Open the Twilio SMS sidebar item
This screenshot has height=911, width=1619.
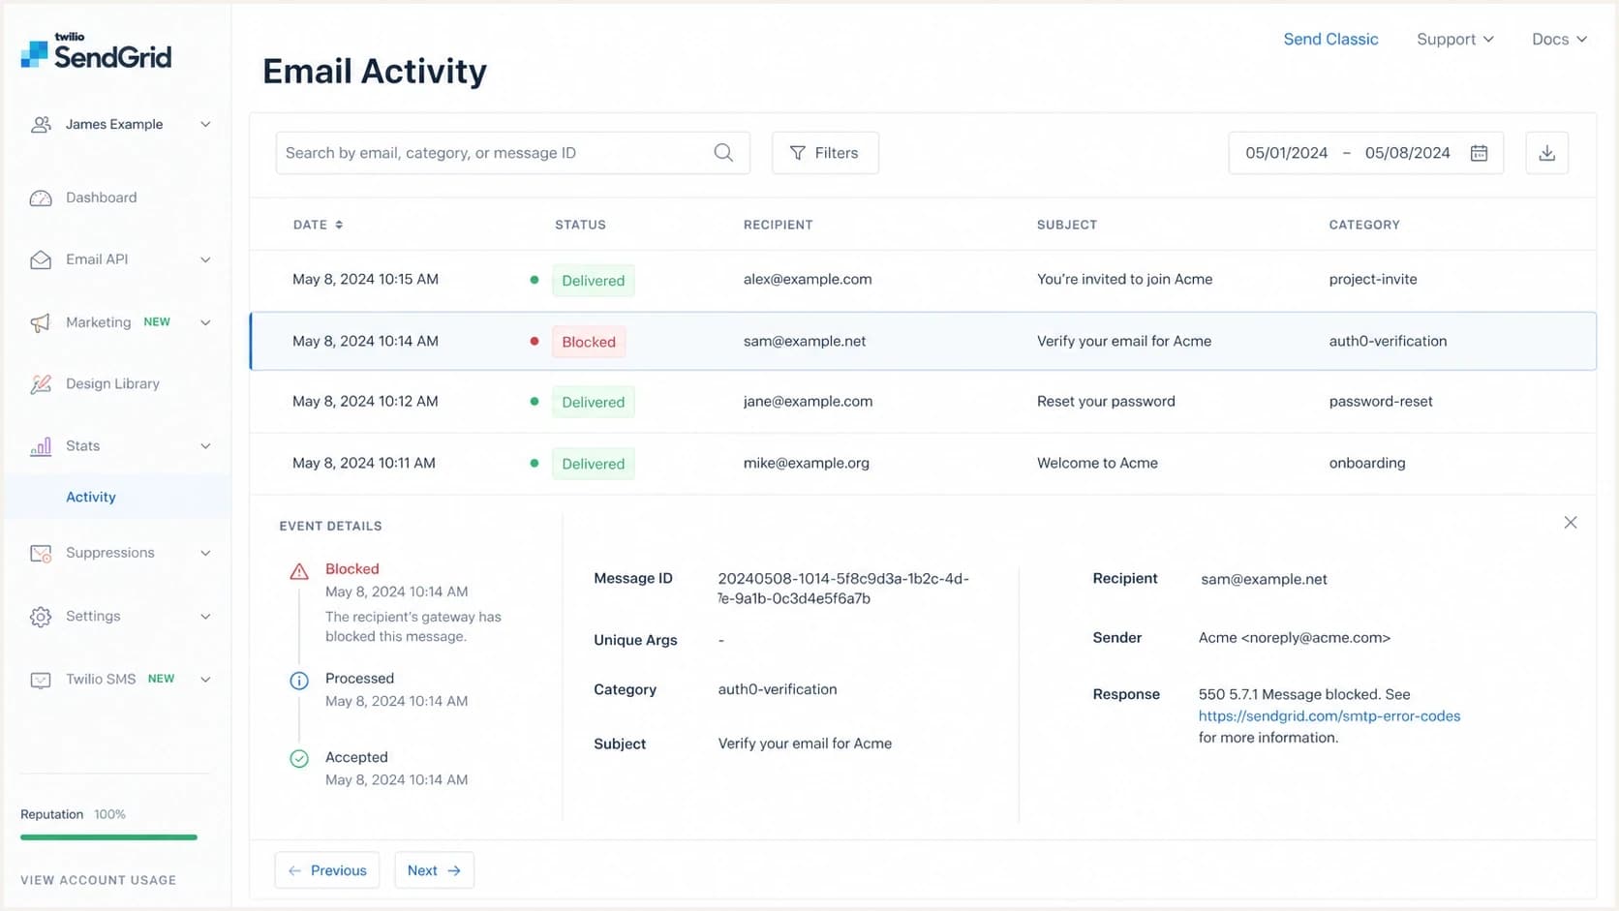[x=101, y=679]
